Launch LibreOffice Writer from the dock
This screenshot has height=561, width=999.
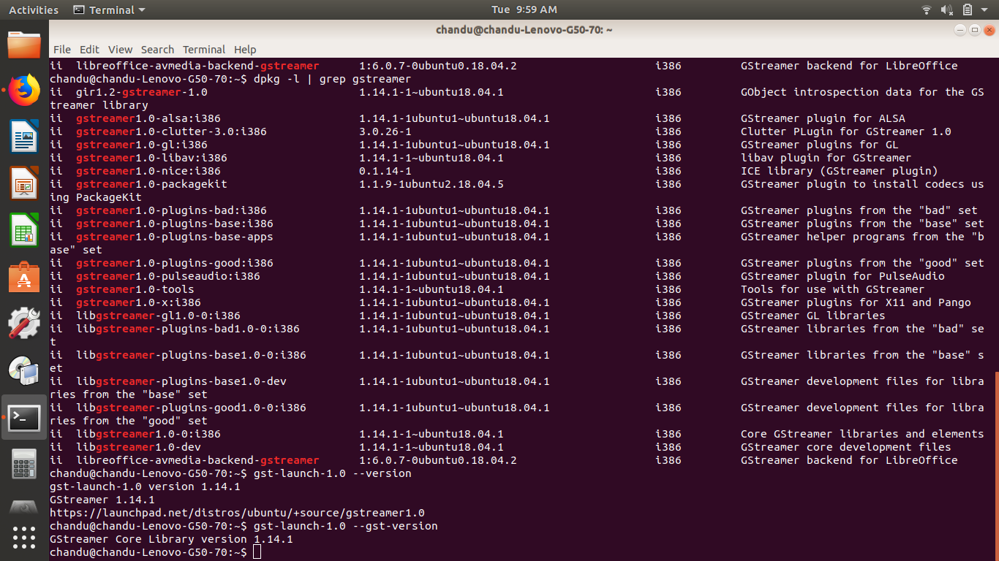coord(24,137)
